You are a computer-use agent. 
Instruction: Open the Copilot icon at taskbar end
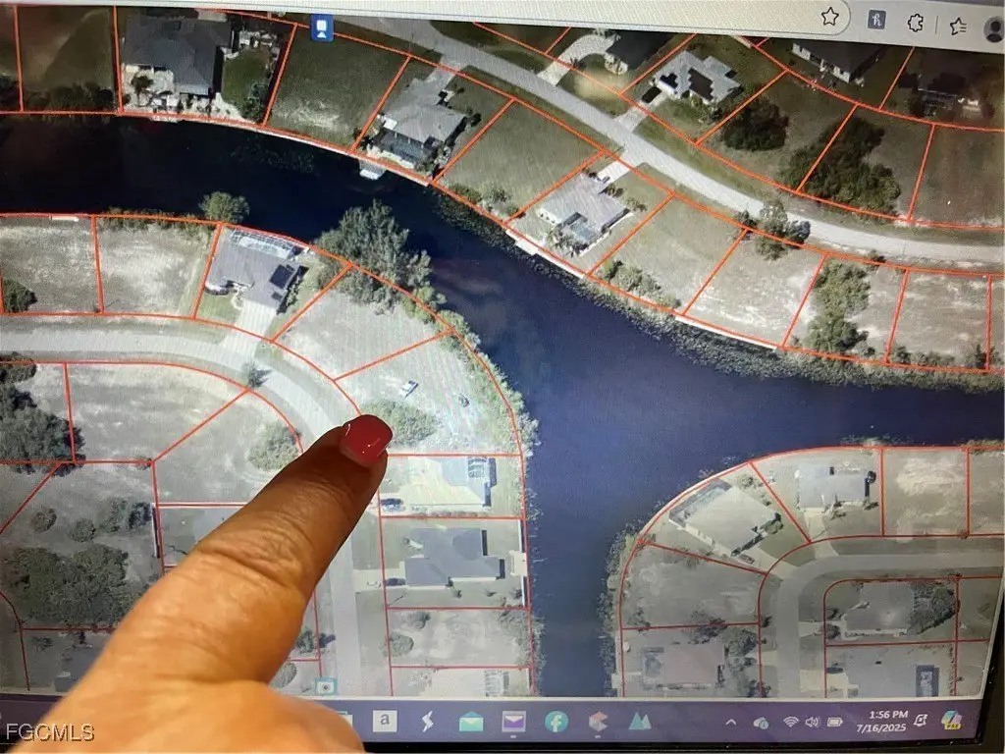952,720
